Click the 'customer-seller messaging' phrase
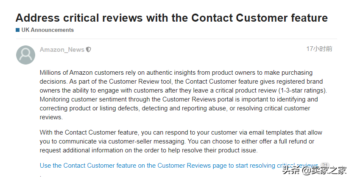Image resolution: width=352 pixels, height=180 pixels. tap(147, 141)
